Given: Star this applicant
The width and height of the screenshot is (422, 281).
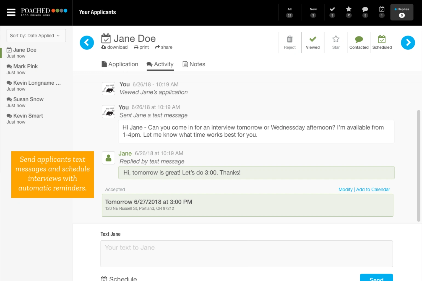Looking at the screenshot, I should [x=336, y=42].
